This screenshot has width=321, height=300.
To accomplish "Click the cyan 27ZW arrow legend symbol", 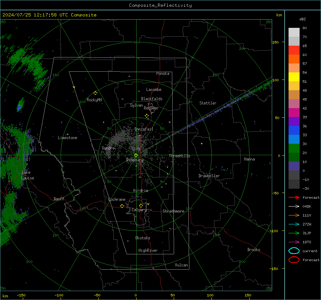I will (x=294, y=224).
